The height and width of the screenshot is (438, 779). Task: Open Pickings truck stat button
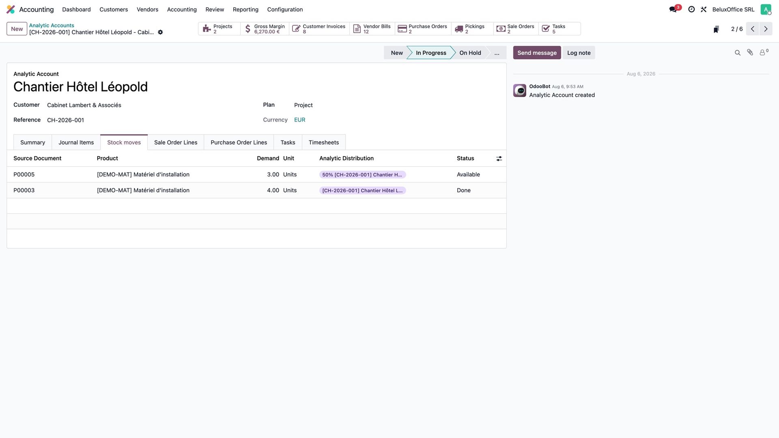(472, 29)
